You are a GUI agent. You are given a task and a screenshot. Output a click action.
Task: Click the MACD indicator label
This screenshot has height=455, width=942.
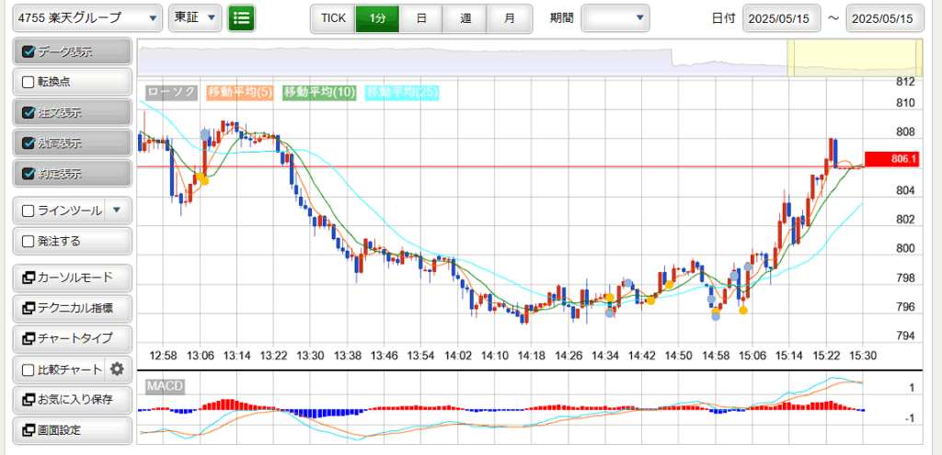[x=165, y=385]
